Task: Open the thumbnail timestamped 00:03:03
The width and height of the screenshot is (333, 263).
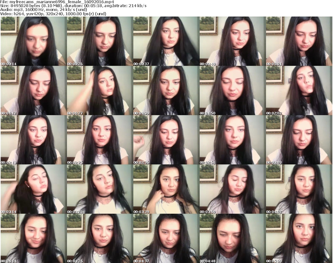Action: click(x=299, y=140)
